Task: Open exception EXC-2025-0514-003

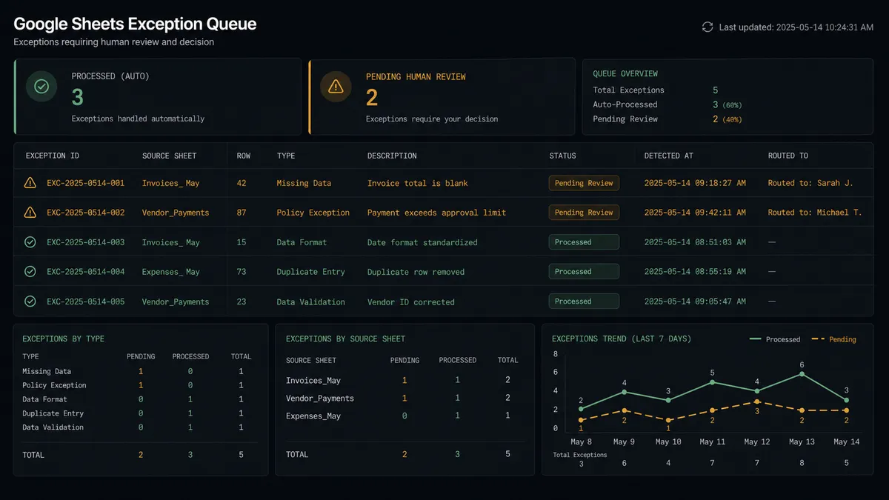Action: tap(85, 242)
